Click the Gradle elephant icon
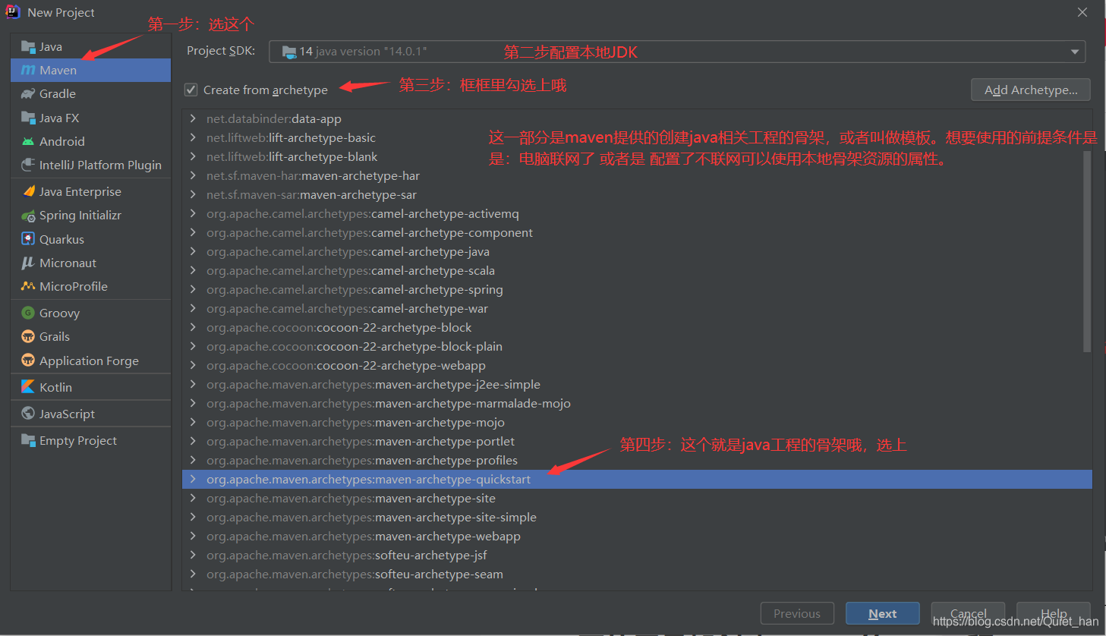The image size is (1106, 636). (x=28, y=93)
